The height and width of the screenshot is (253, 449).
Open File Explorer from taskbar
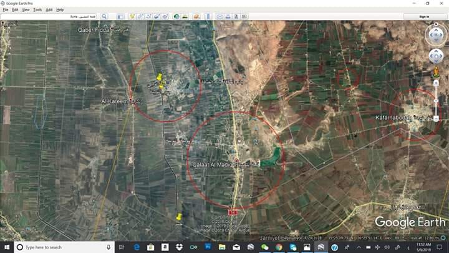[x=222, y=247]
